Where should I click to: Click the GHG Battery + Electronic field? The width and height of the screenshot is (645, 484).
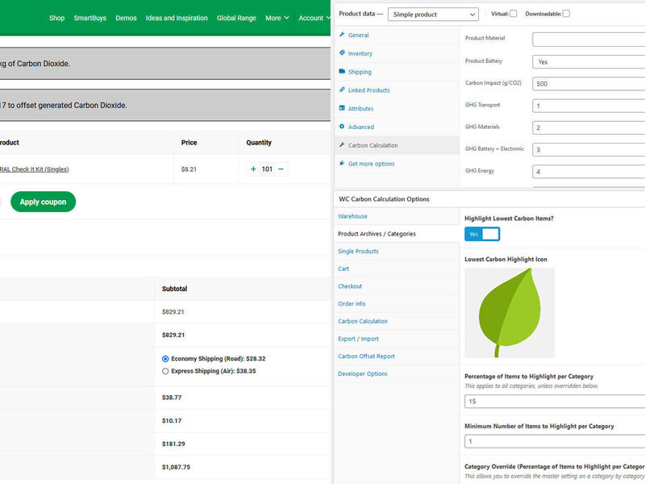tap(589, 149)
